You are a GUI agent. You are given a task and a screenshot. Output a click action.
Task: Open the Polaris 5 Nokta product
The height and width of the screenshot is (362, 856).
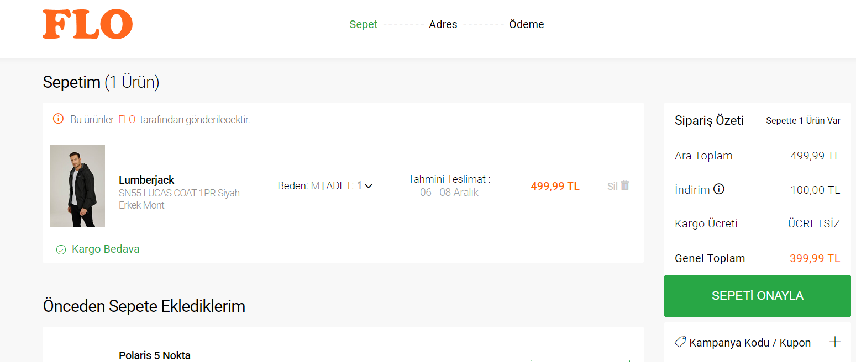[155, 355]
